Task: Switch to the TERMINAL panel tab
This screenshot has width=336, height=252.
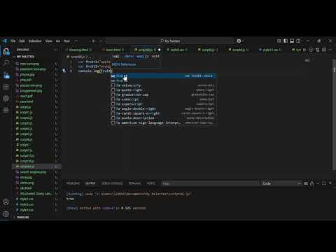Action: (135, 183)
